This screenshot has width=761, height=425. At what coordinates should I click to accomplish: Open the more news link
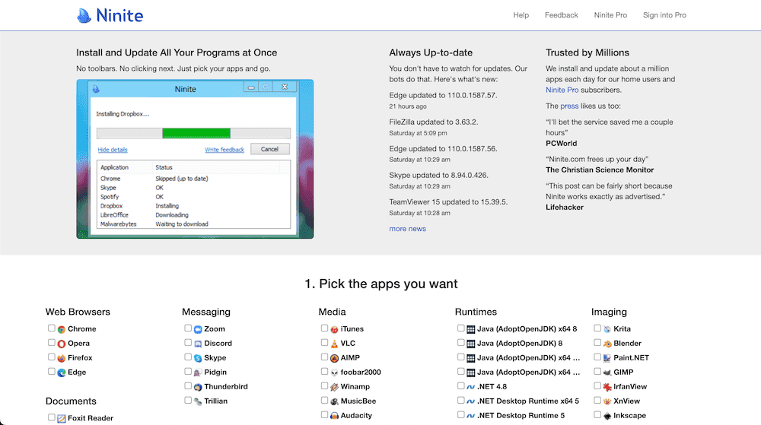pos(407,229)
